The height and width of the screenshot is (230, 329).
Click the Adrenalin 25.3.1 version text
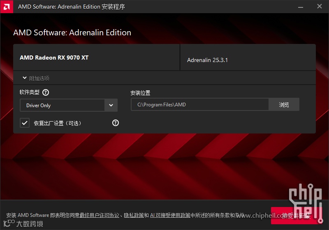[207, 60]
